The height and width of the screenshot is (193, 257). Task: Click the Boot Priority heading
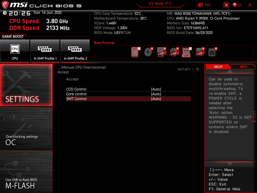click(104, 43)
